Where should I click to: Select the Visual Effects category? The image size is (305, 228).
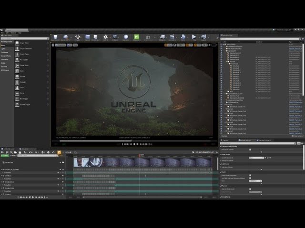tap(6, 56)
